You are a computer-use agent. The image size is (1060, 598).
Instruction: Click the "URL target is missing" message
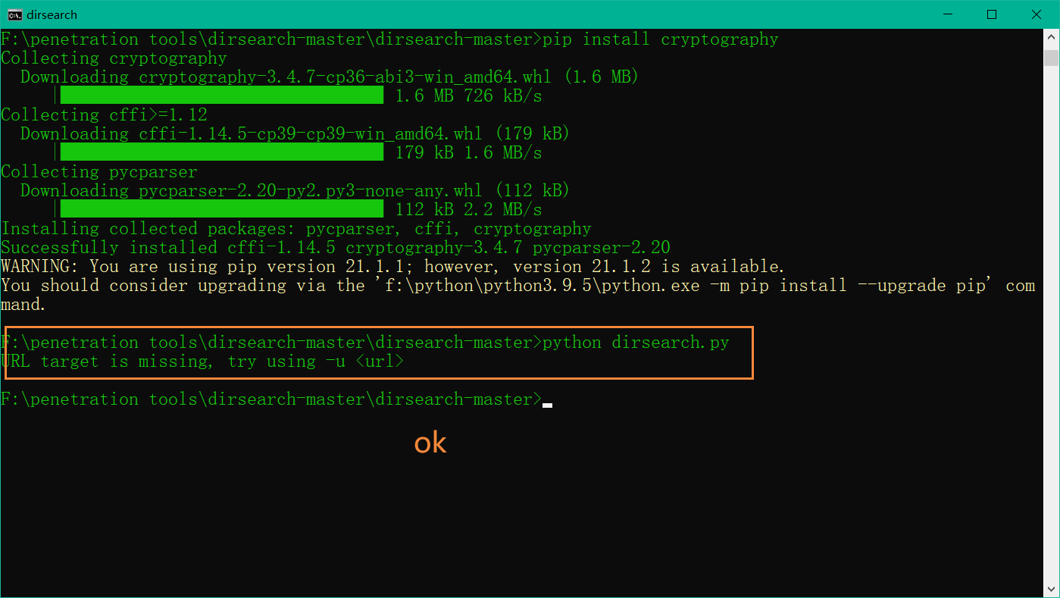(x=202, y=362)
